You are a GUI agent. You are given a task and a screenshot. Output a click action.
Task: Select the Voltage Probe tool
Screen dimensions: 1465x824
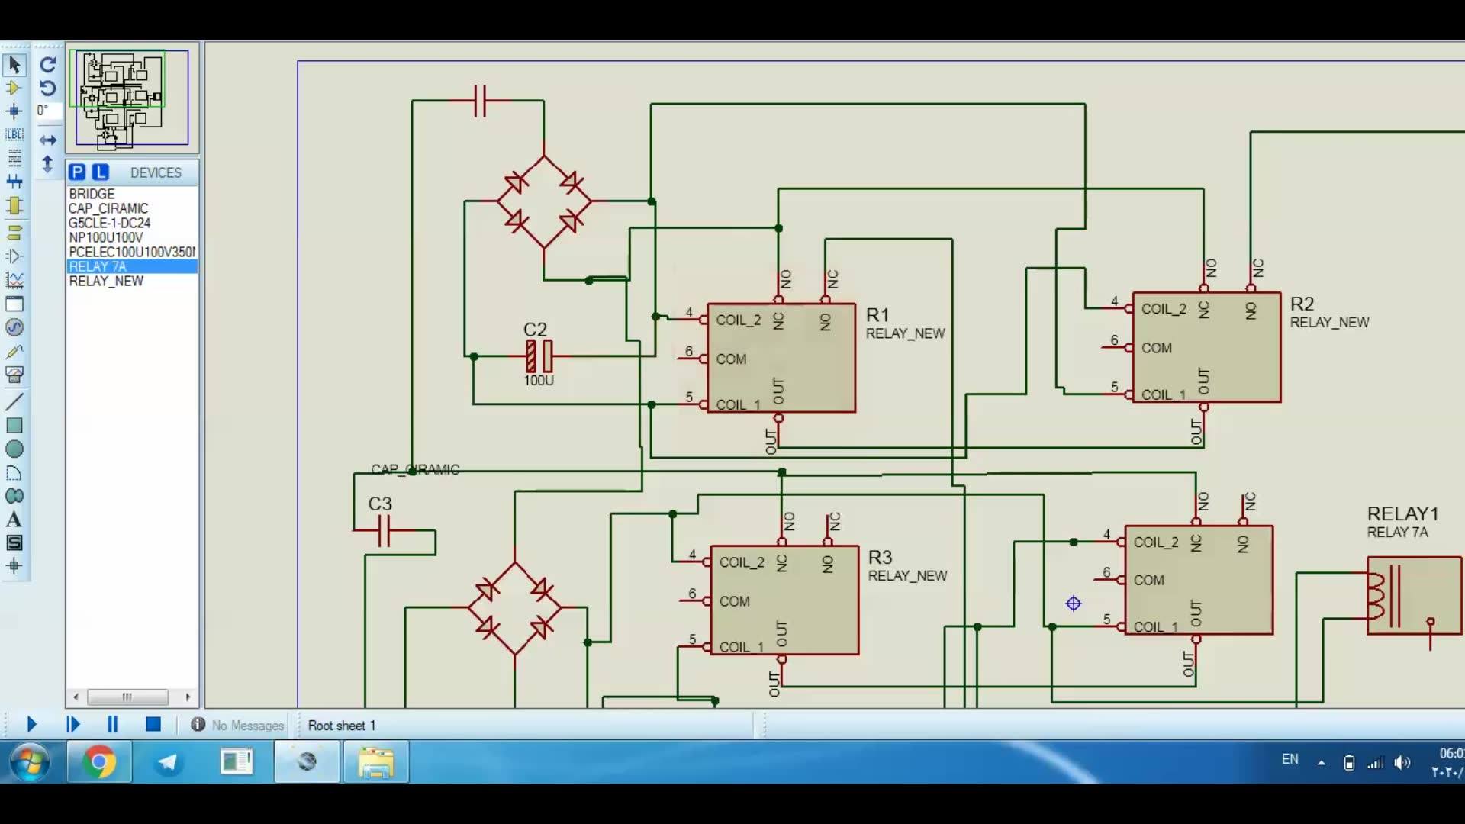(14, 351)
